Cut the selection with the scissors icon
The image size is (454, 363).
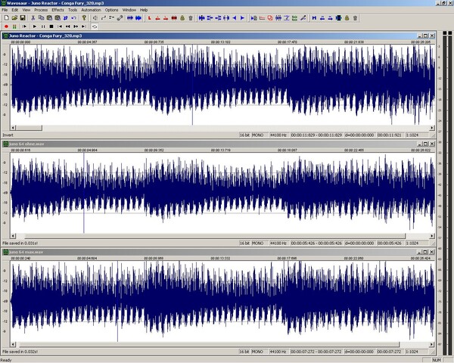[x=33, y=18]
